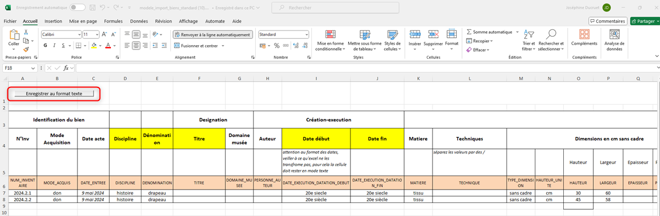
Task: Click the Redo arrow icon
Action: click(116, 7)
